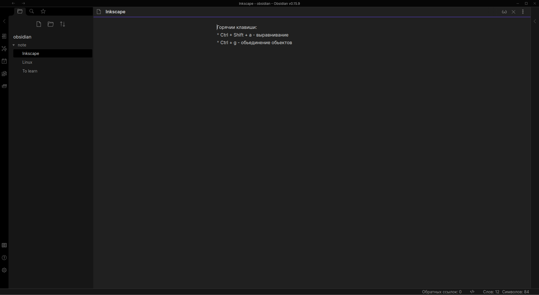Change the file explorer sort order
539x295 pixels.
click(63, 24)
